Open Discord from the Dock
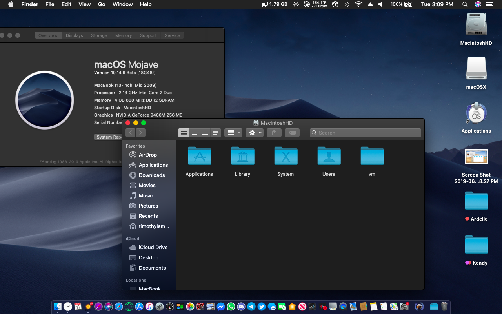 pyautogui.click(x=241, y=307)
